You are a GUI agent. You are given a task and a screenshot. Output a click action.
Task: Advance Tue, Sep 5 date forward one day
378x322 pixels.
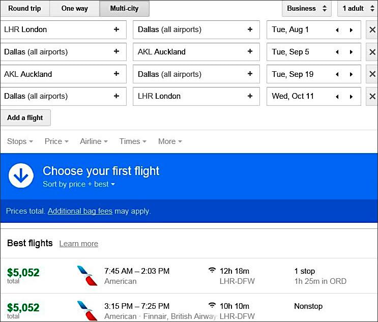pyautogui.click(x=351, y=52)
